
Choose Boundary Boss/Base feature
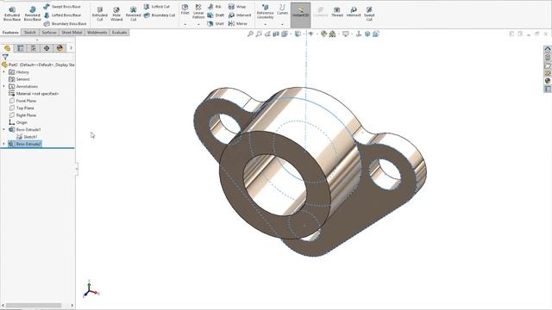66,23
